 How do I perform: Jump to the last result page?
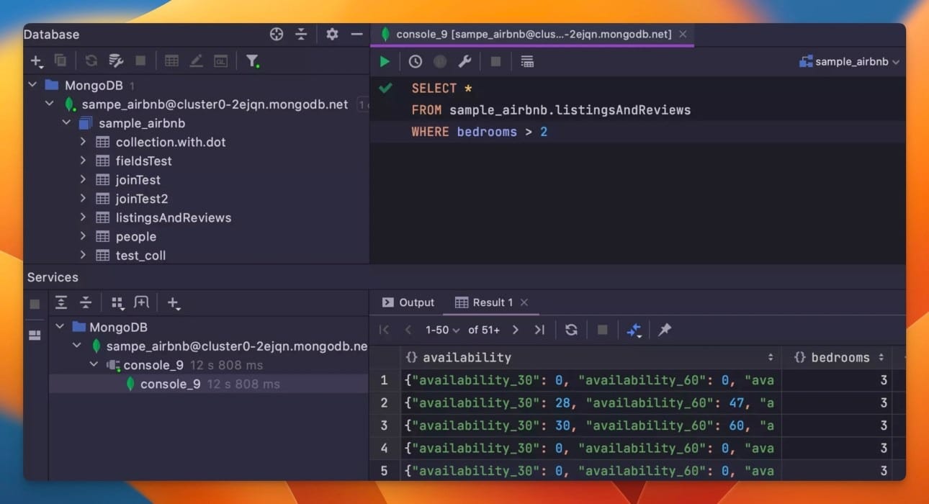tap(539, 329)
